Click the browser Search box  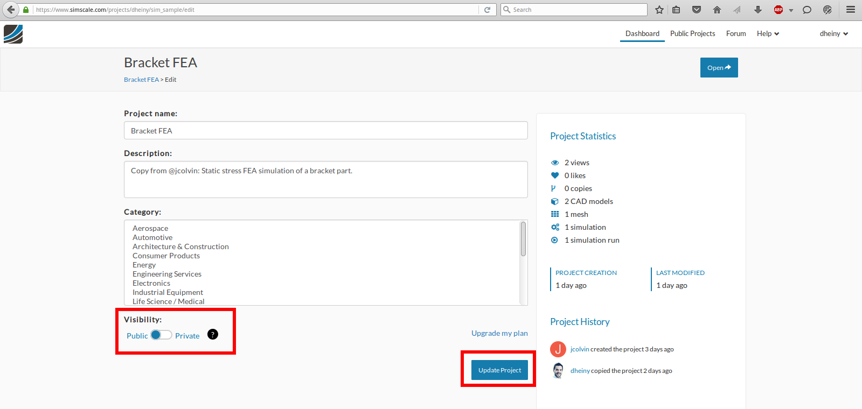tap(574, 10)
